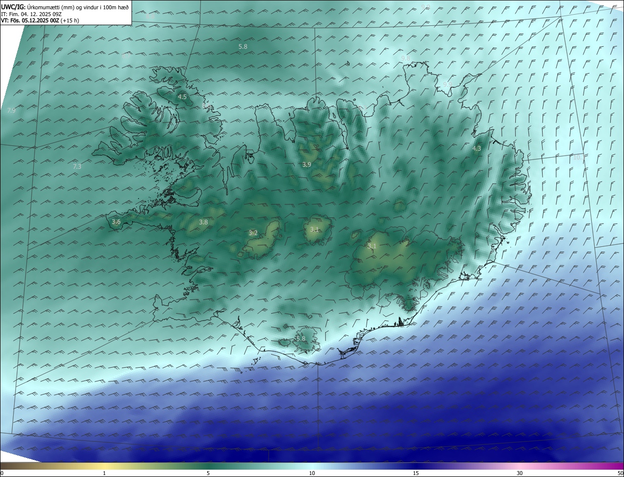
Task: Click the 0 tick on the color scale
Action: click(x=2, y=473)
